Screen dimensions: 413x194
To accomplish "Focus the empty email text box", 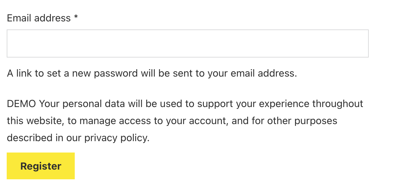I will pyautogui.click(x=187, y=43).
